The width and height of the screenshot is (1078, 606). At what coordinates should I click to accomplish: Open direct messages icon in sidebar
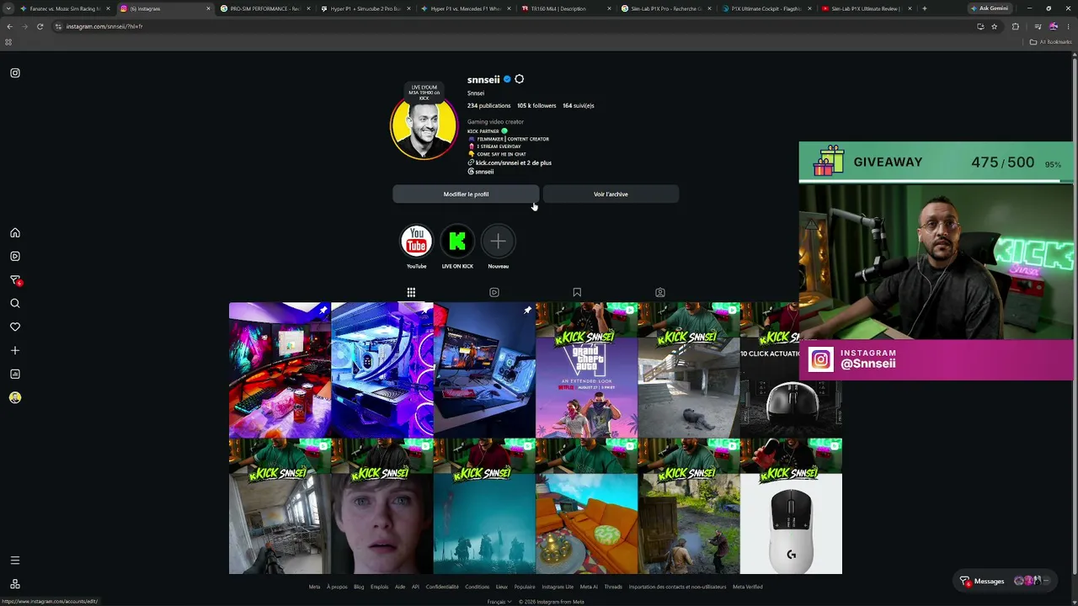click(x=15, y=280)
